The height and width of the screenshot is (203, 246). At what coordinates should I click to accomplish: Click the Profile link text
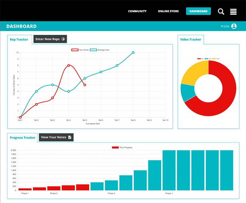pos(225,26)
